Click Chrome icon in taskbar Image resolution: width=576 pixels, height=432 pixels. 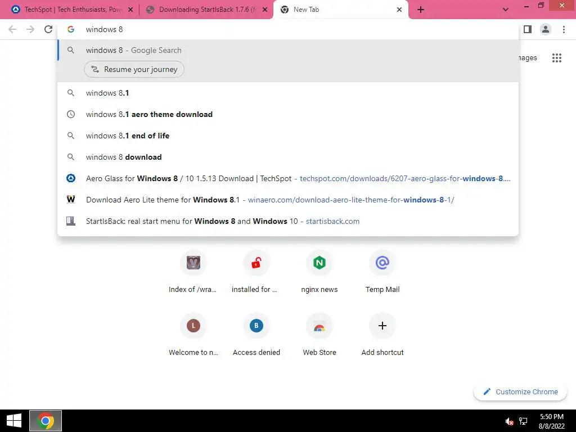pos(46,421)
